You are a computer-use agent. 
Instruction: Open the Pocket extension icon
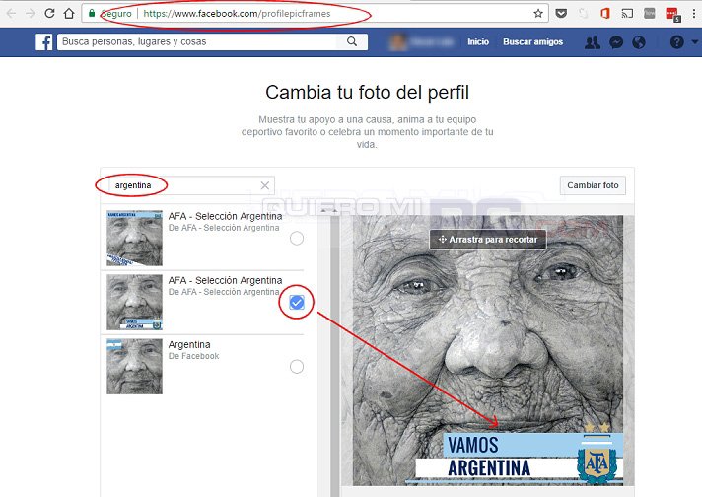pyautogui.click(x=561, y=14)
